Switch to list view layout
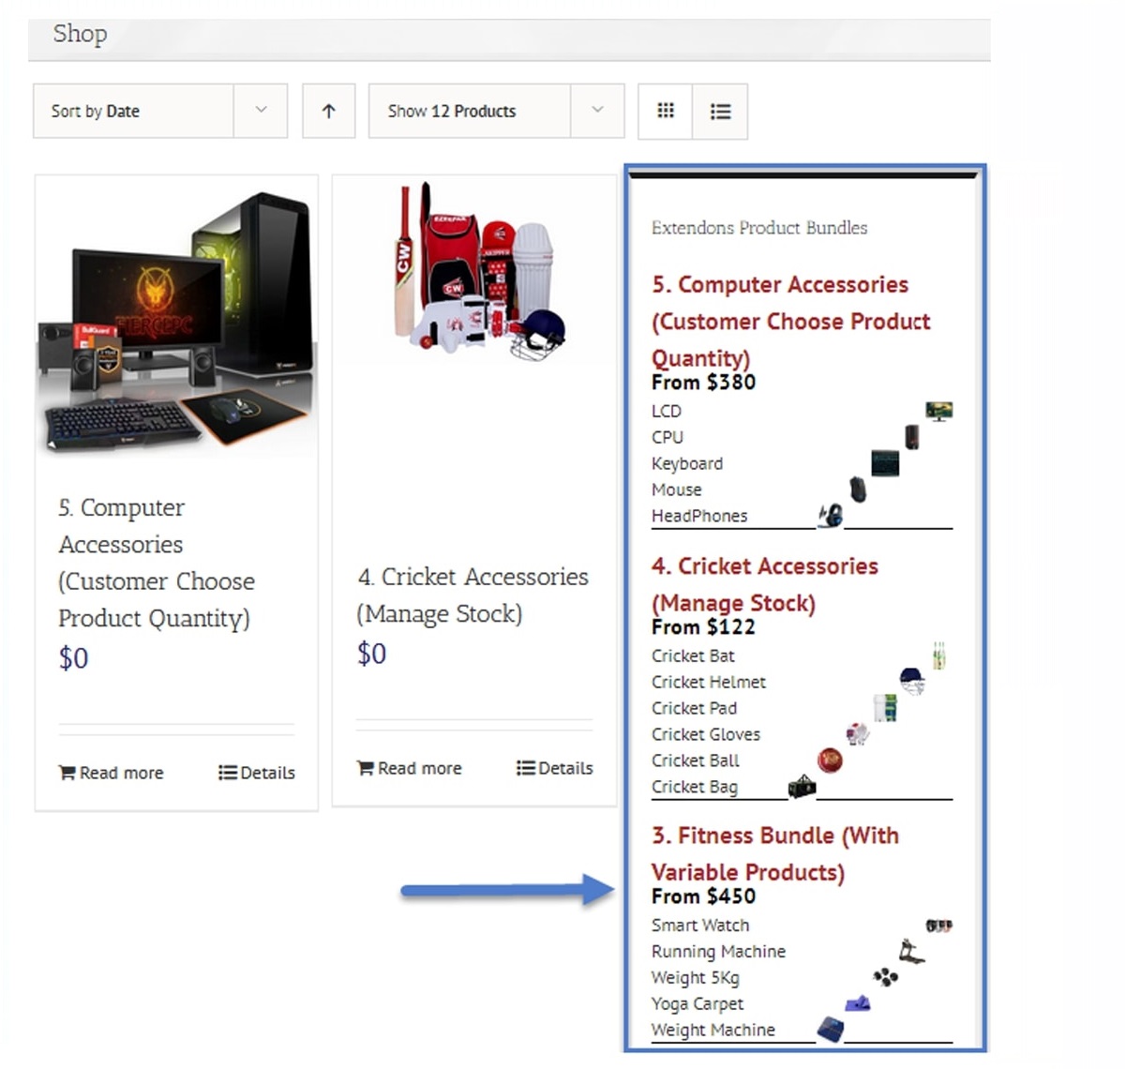This screenshot has width=1125, height=1069. pos(720,111)
